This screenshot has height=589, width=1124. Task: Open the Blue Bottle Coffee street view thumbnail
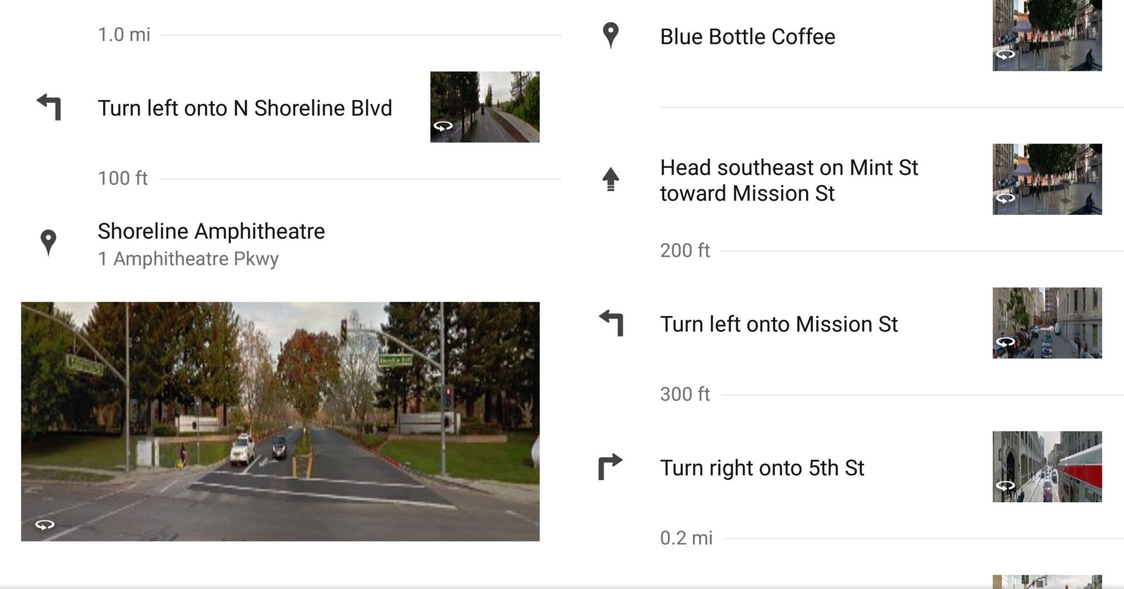point(1047,36)
